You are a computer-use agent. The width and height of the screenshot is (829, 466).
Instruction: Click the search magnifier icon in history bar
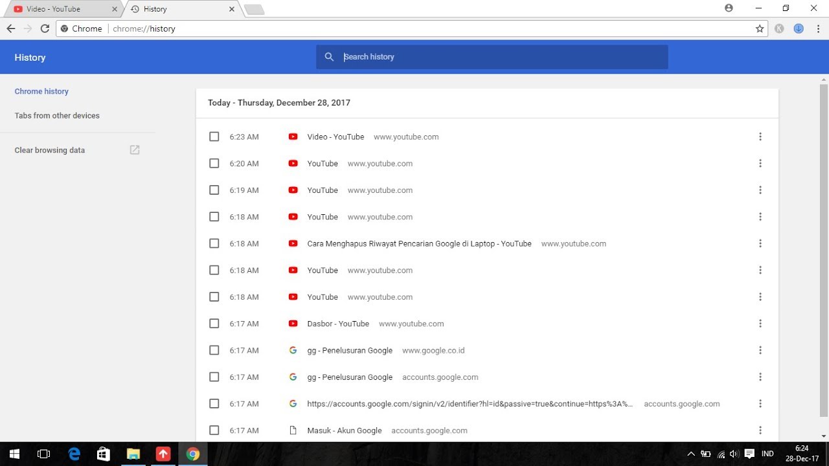329,57
